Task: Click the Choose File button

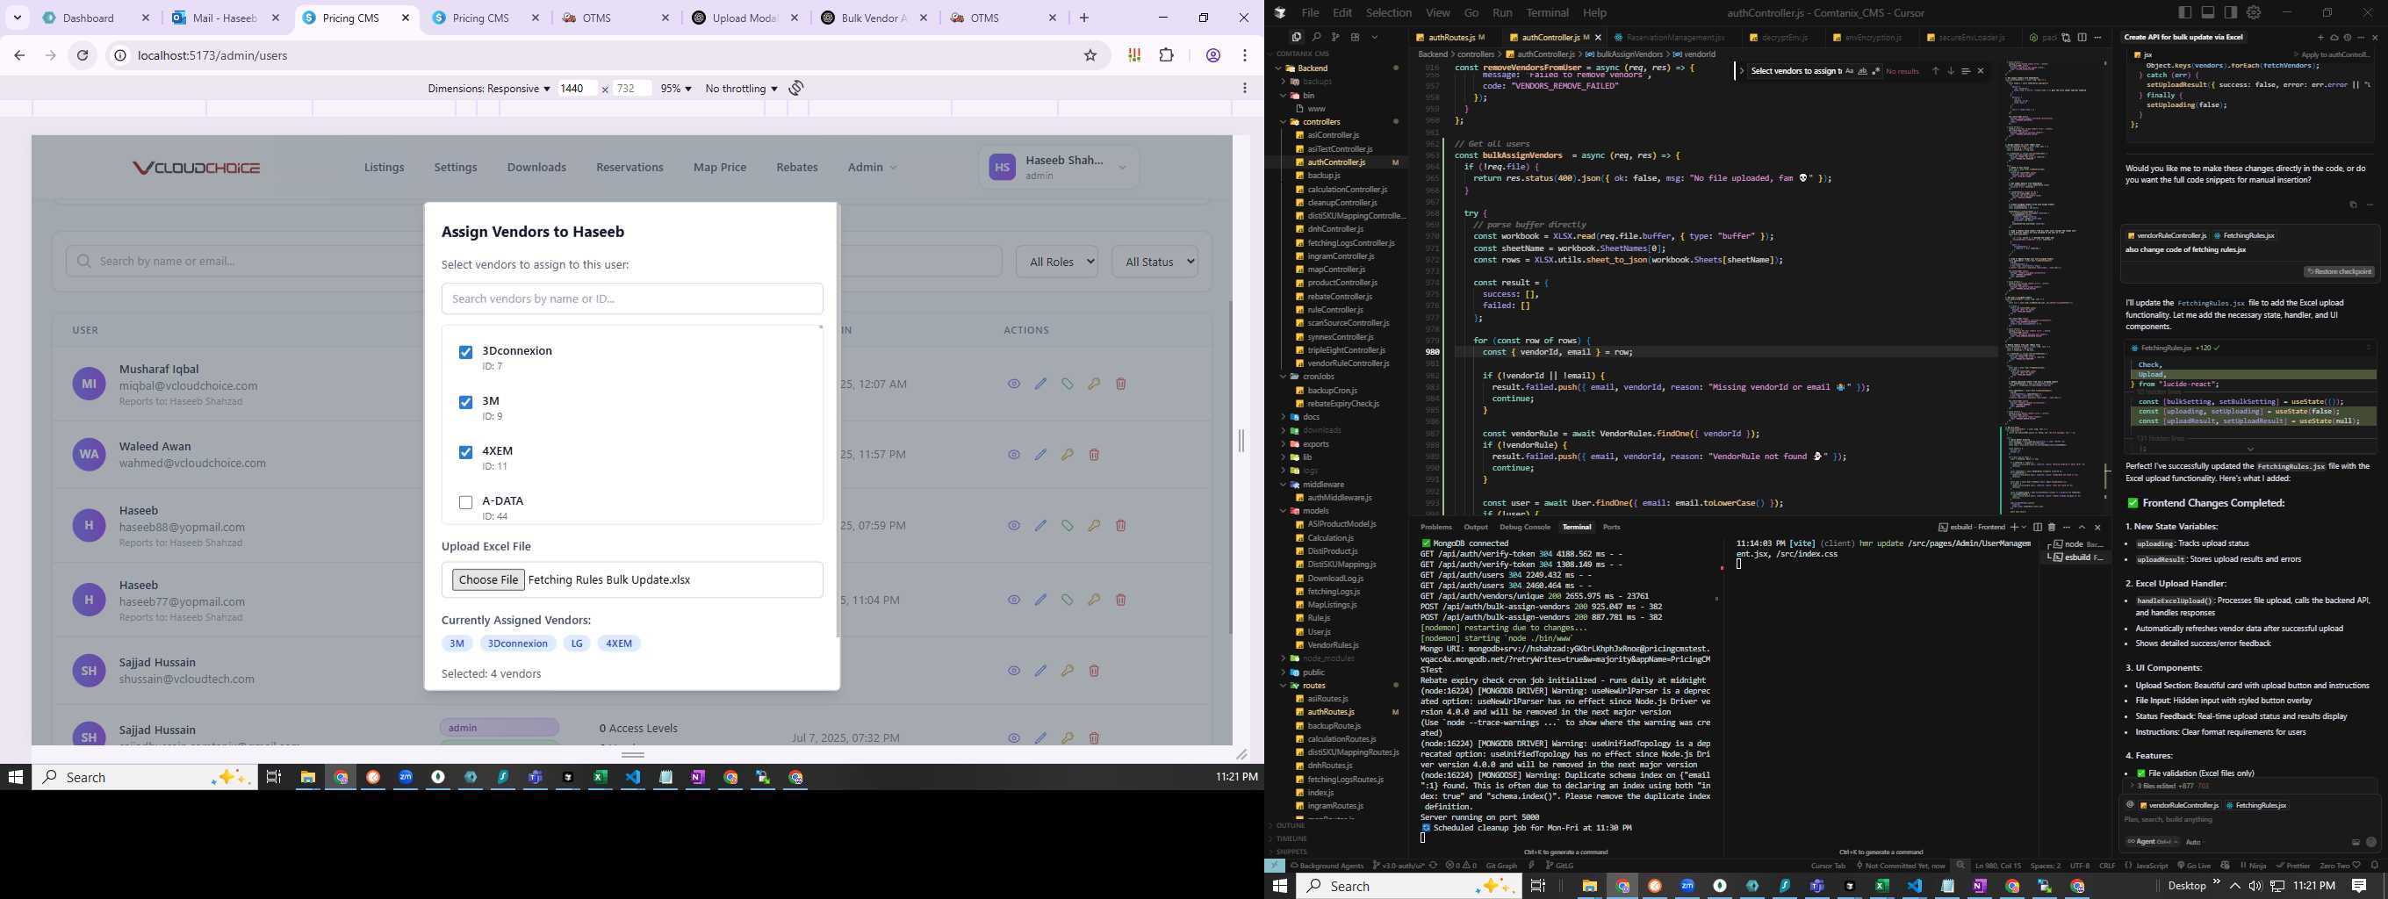Action: point(488,580)
